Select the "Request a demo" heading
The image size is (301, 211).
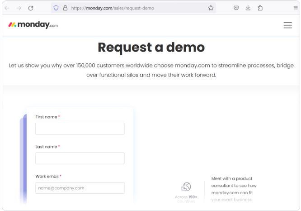tap(151, 48)
